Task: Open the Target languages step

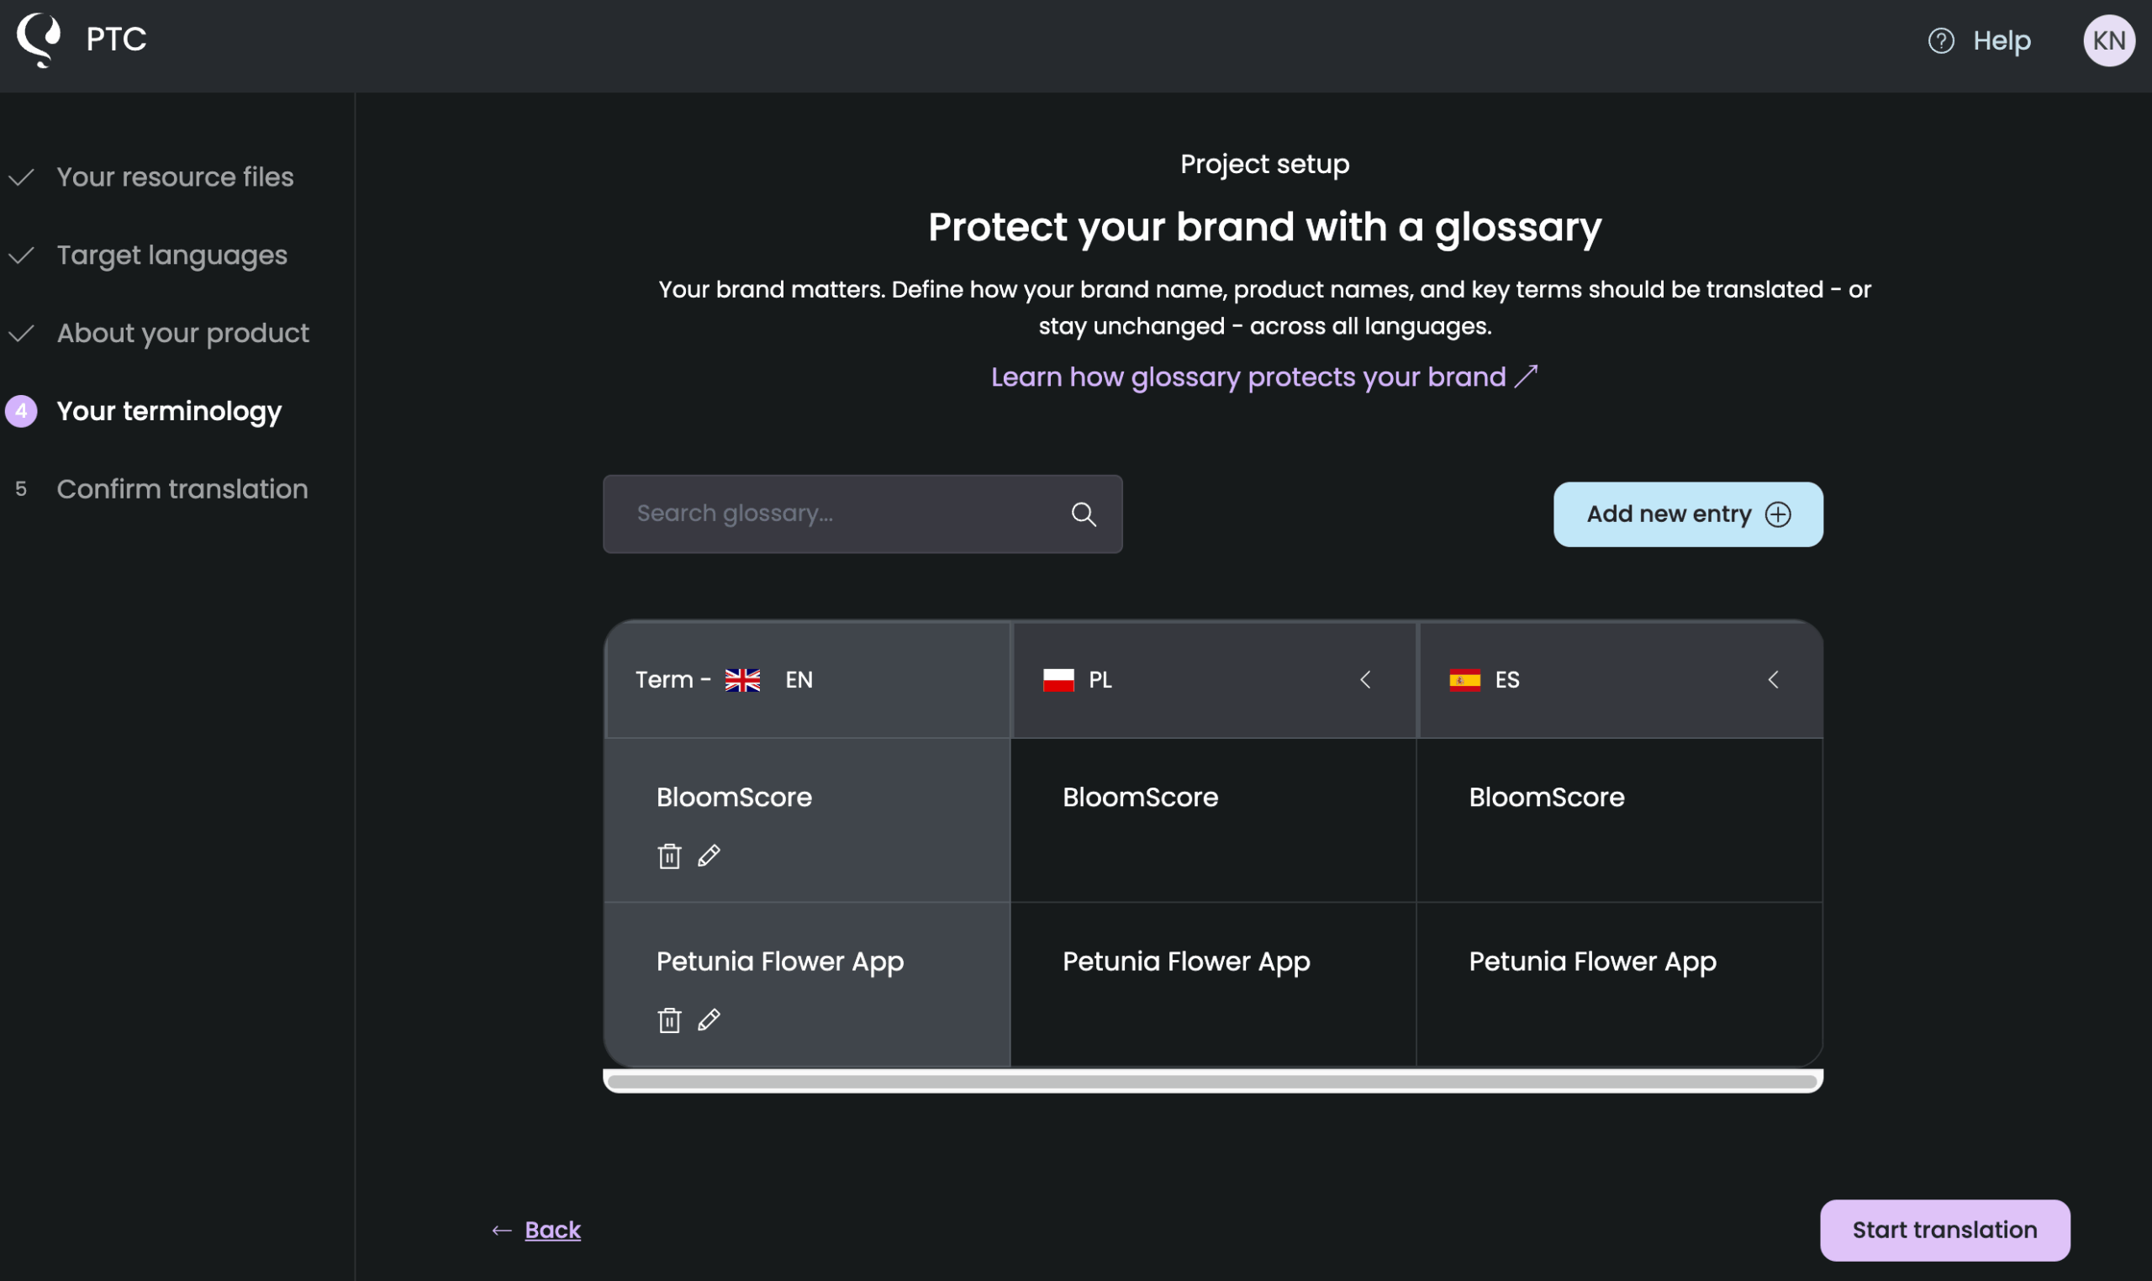Action: coord(171,256)
